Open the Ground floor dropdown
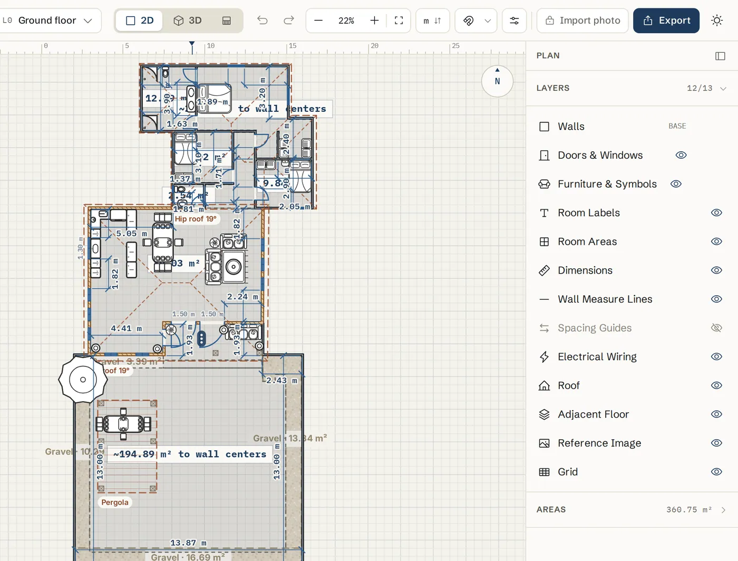The image size is (738, 561). (x=50, y=21)
